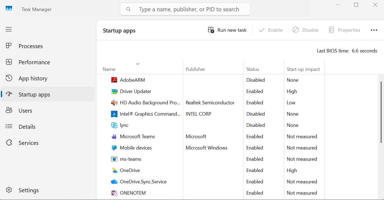Toggle the hamburger navigation menu

(9, 29)
